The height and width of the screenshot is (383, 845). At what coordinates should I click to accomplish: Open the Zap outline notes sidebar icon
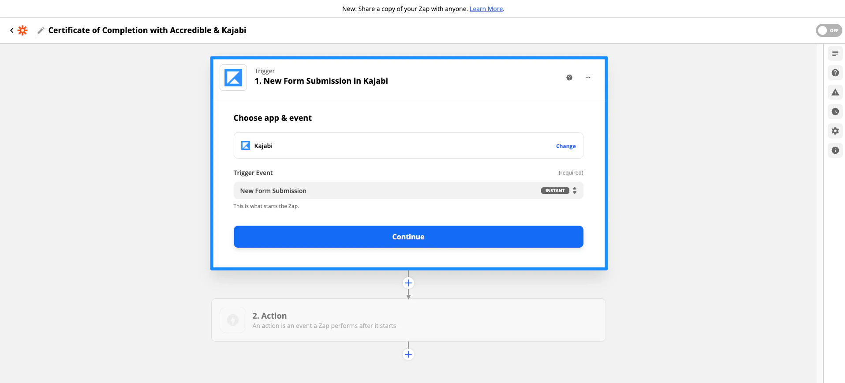click(835, 53)
